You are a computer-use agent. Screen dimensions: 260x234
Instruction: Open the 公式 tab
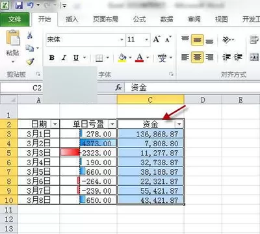pyautogui.click(x=139, y=19)
